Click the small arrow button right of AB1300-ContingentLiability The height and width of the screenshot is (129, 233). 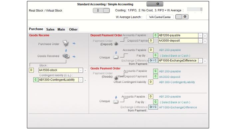85,80
